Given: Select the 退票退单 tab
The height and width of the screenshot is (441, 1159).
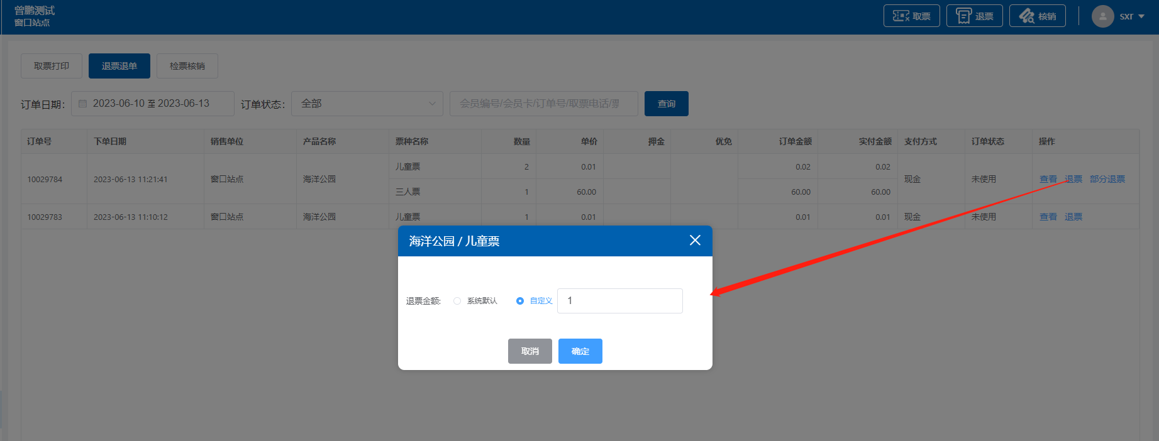Looking at the screenshot, I should [x=119, y=66].
